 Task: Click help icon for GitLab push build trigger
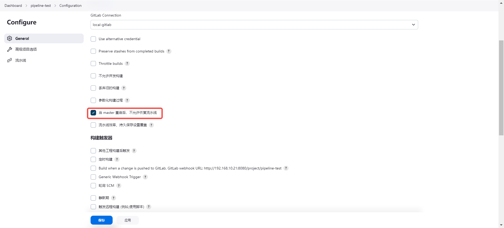pos(286,168)
